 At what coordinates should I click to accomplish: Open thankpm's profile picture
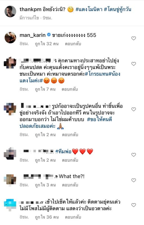10,11
